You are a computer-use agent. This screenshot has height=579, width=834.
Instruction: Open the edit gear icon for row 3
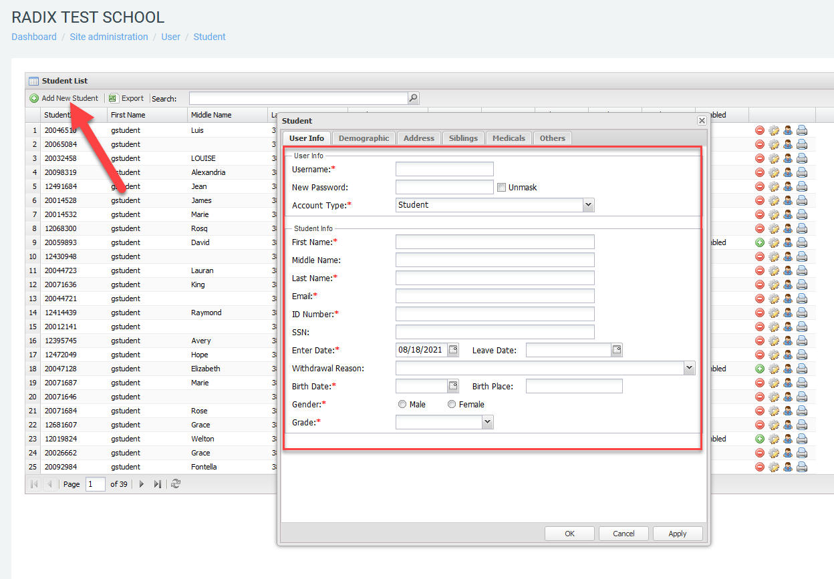(x=774, y=158)
